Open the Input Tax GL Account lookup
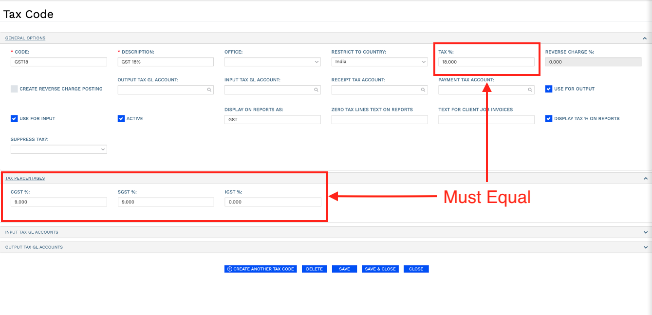 click(316, 90)
